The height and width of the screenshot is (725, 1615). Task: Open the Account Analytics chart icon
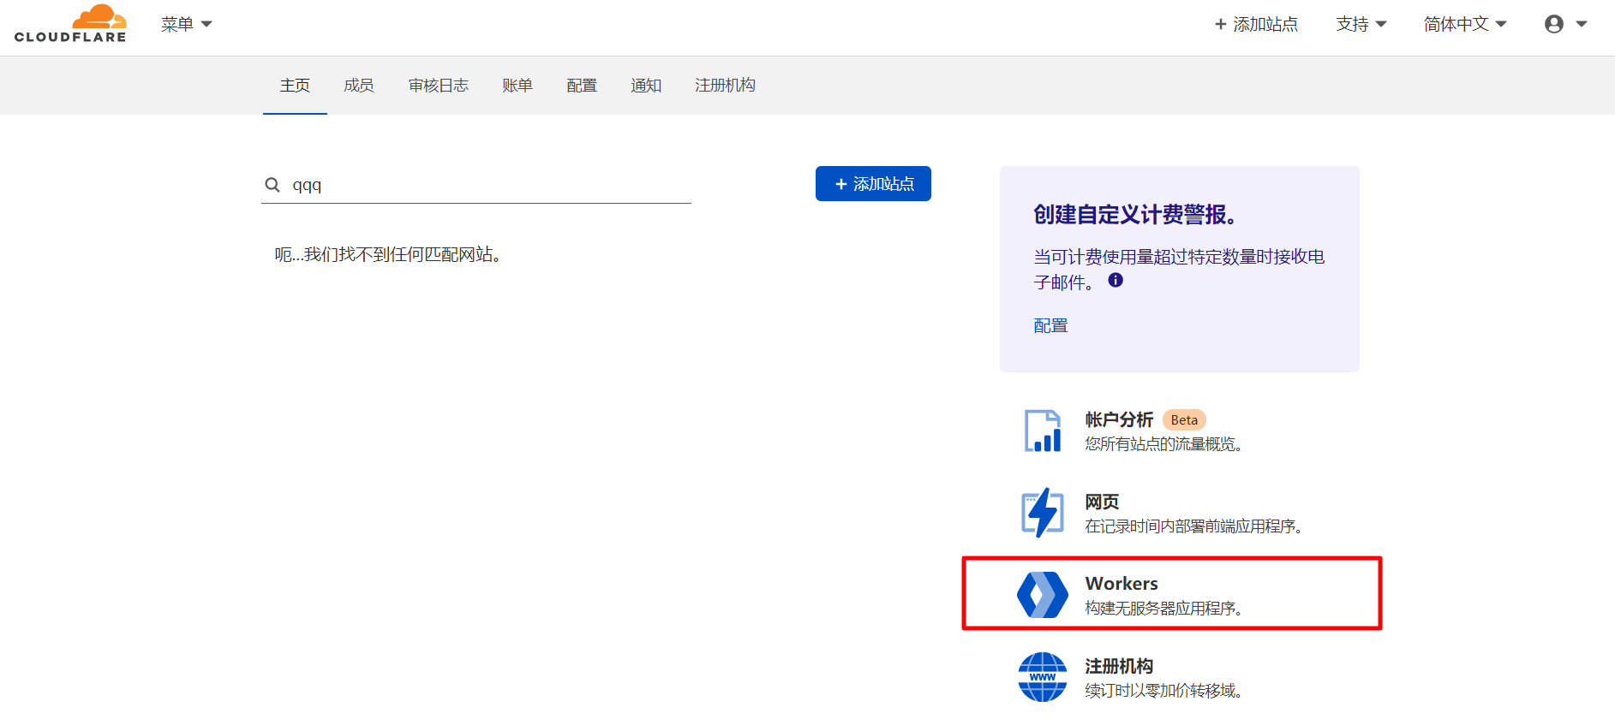pos(1042,431)
